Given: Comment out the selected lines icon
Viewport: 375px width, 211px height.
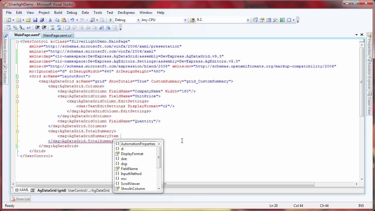Looking at the screenshot, I should pos(52,28).
